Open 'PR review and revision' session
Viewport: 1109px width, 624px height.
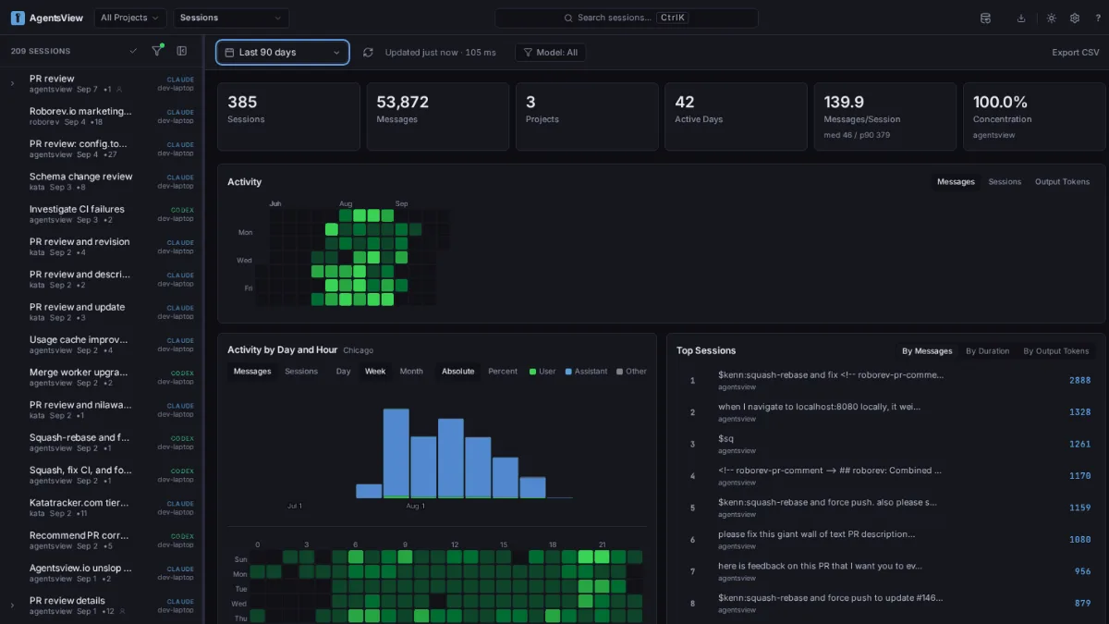pos(102,246)
